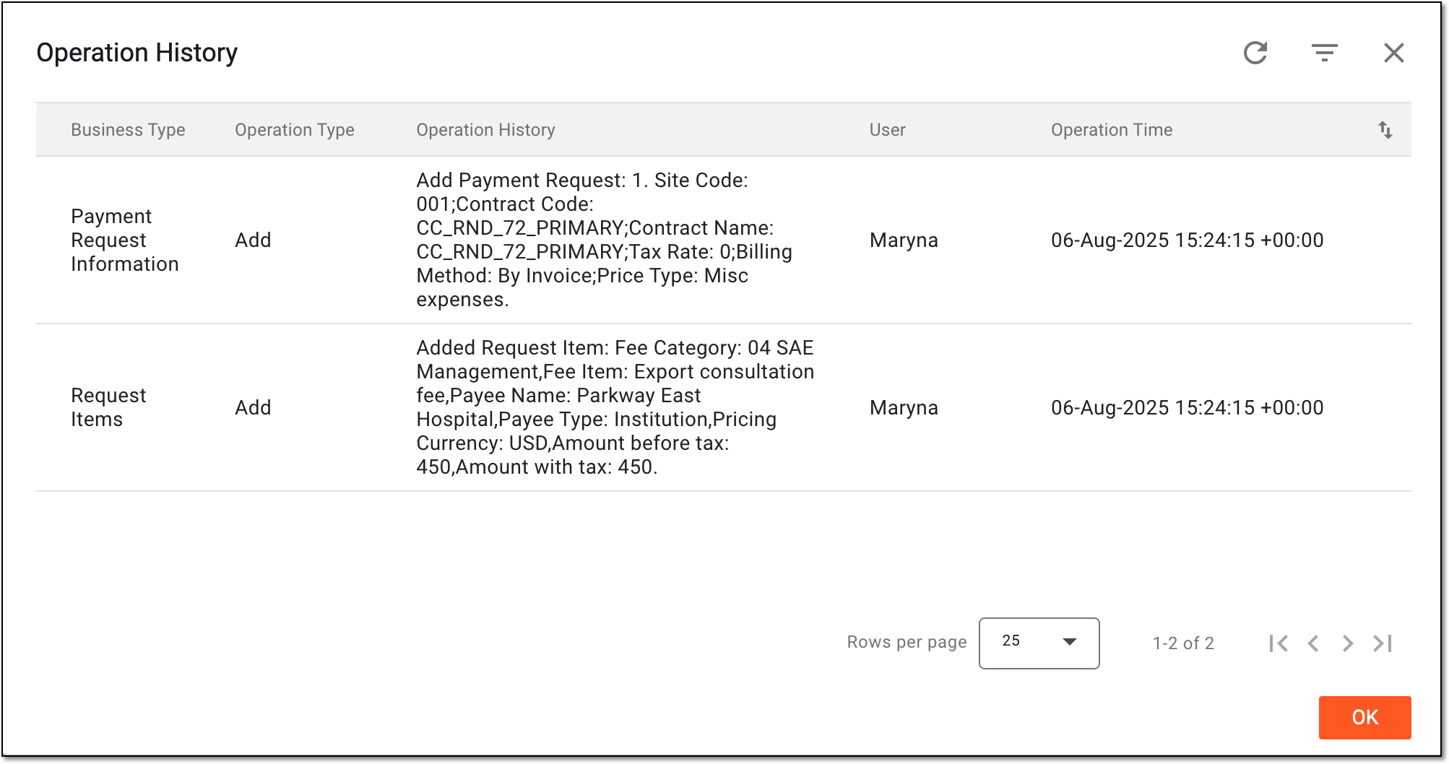
Task: Select the Operation Time column header
Action: [x=1112, y=130]
